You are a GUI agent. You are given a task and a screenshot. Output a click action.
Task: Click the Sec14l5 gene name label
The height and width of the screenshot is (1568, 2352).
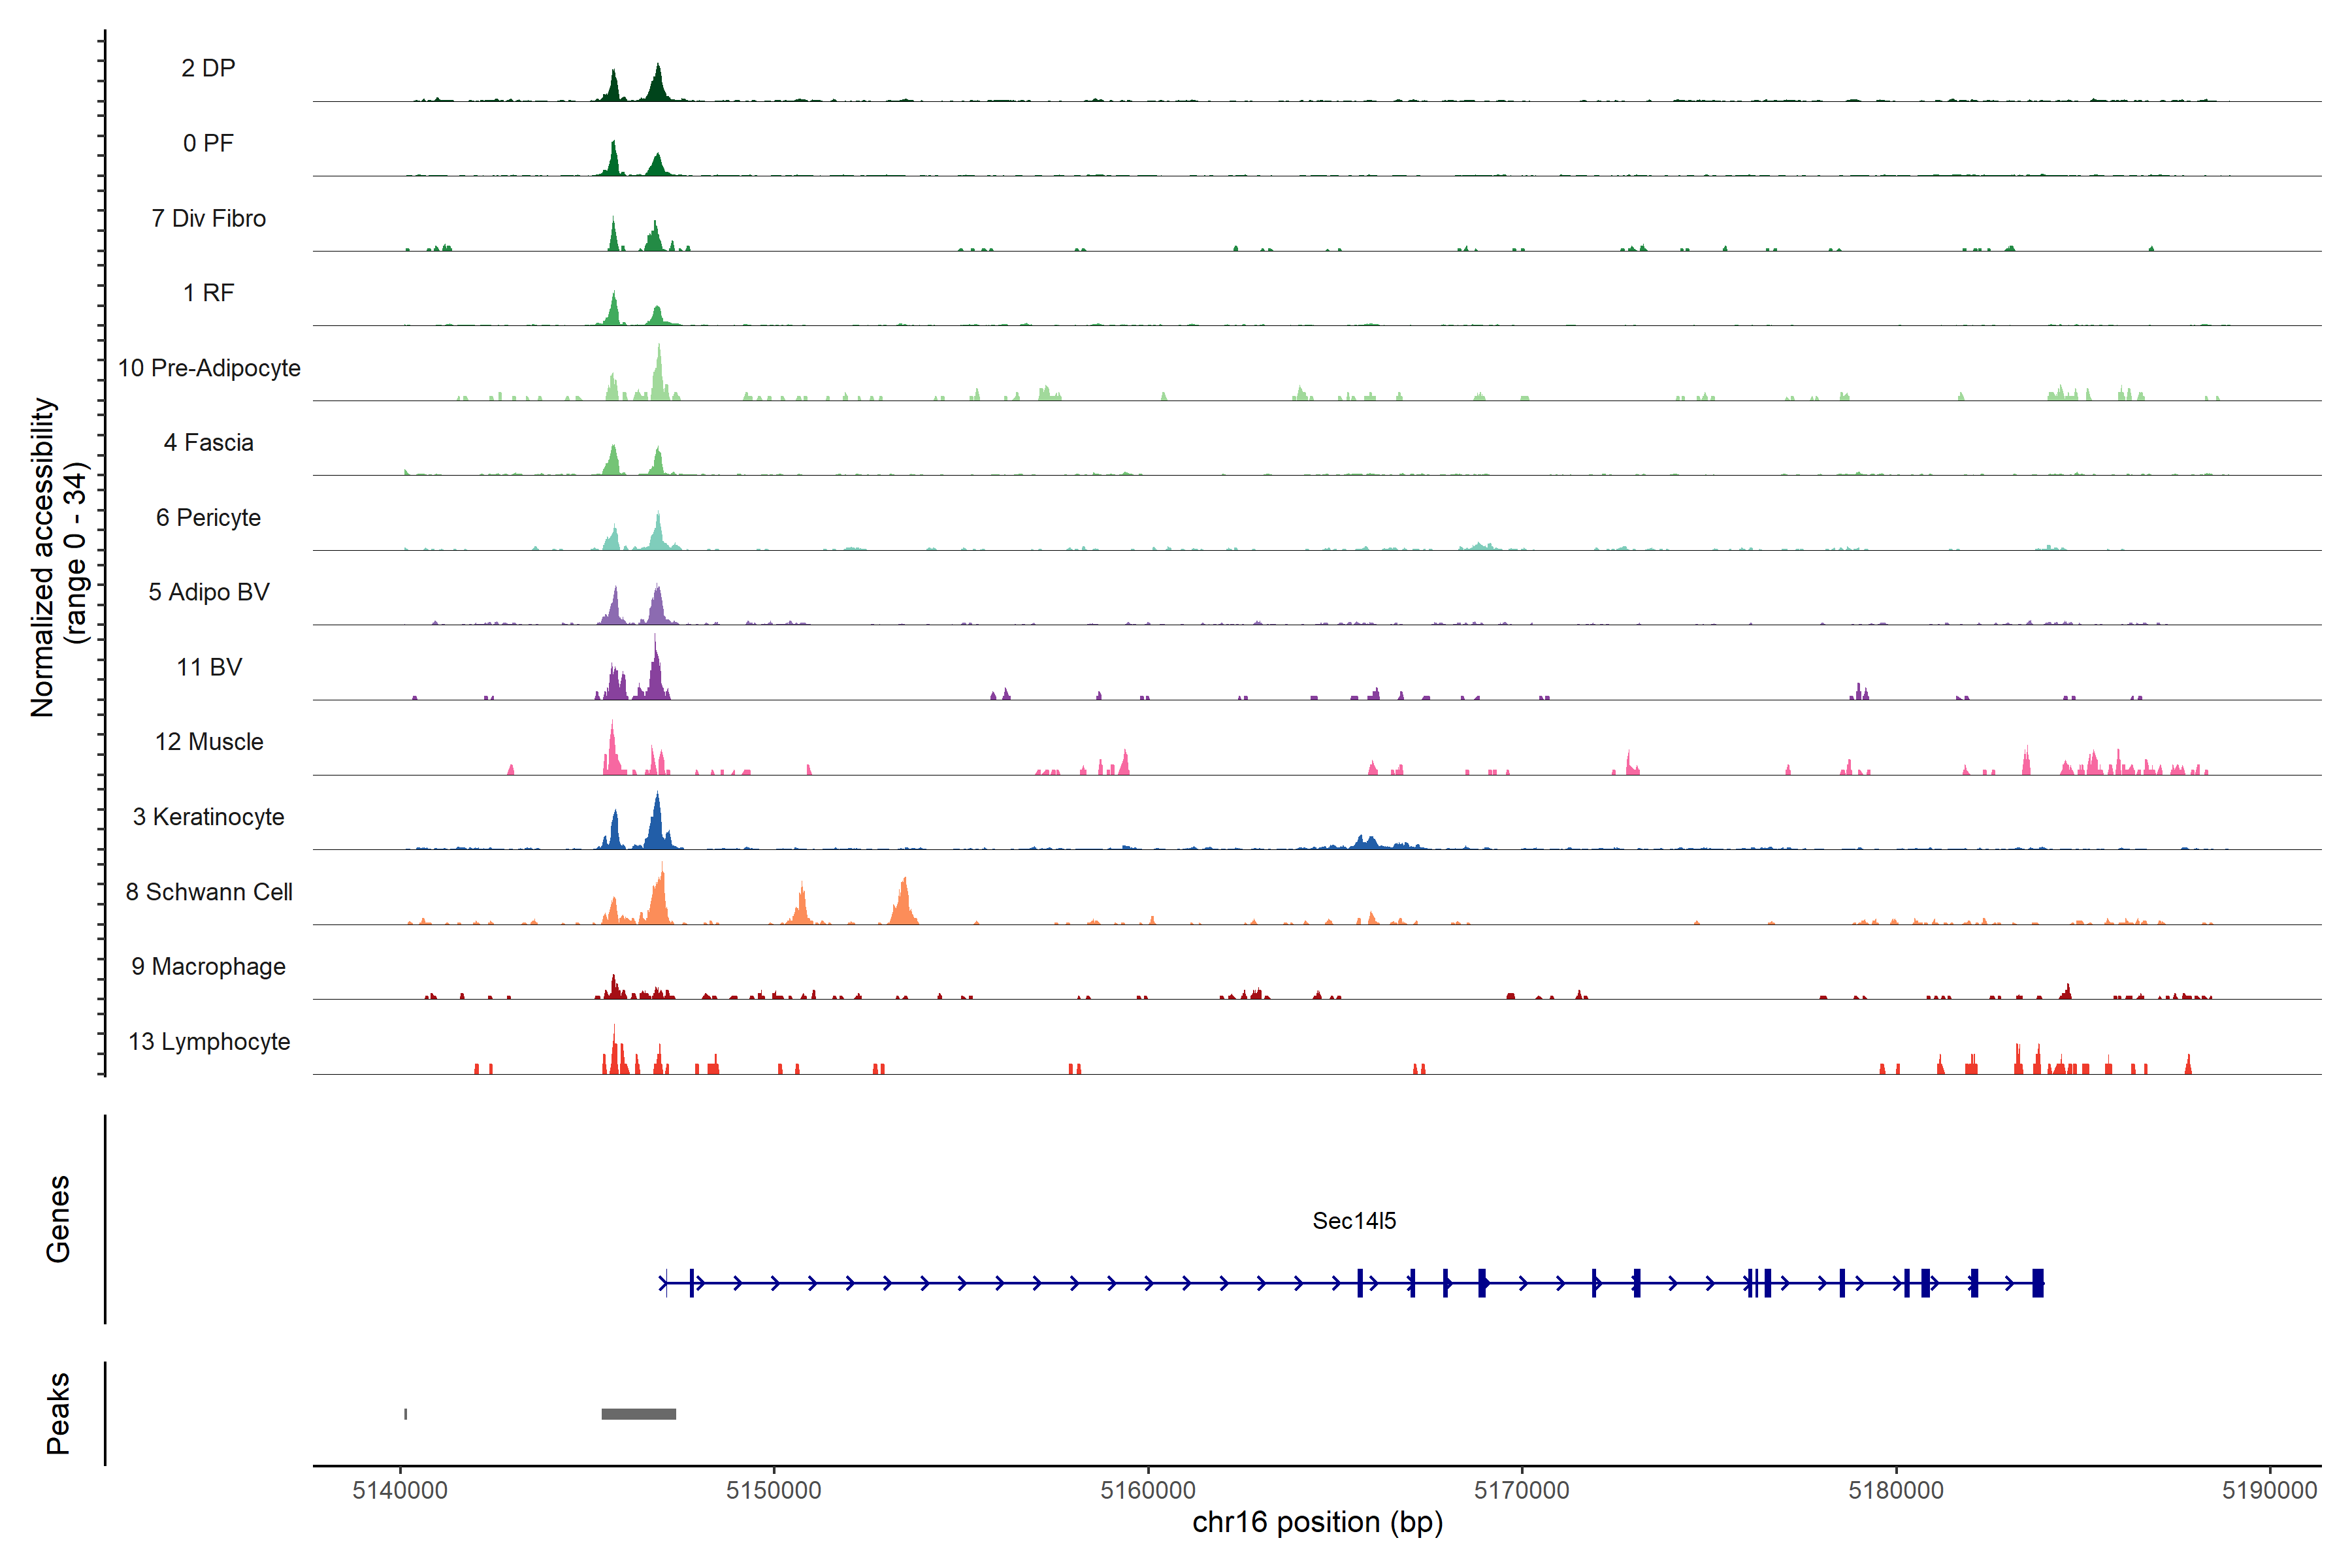pos(1354,1221)
